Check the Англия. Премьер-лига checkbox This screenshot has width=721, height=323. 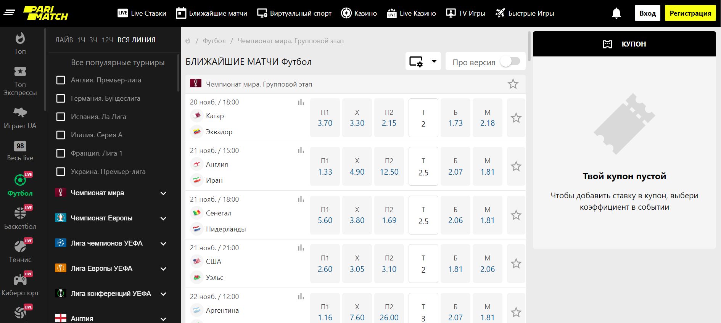coord(61,80)
